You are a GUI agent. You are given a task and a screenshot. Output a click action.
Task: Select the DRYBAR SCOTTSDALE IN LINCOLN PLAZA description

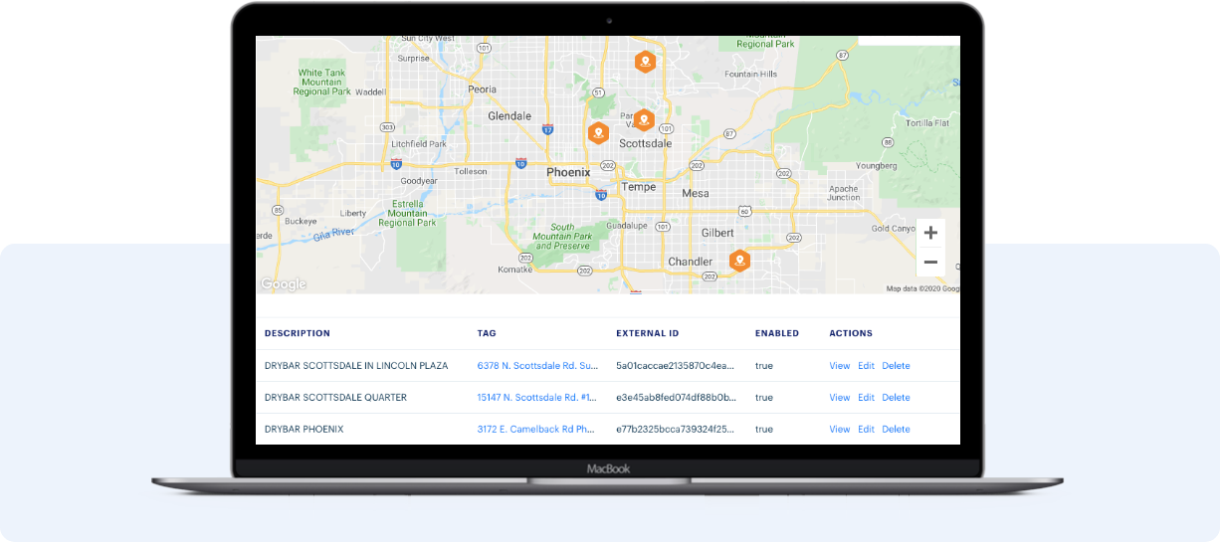[x=356, y=366]
